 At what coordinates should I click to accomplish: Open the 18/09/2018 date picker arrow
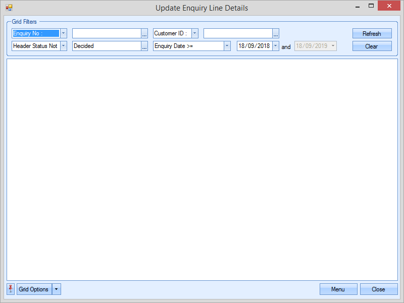click(x=275, y=46)
